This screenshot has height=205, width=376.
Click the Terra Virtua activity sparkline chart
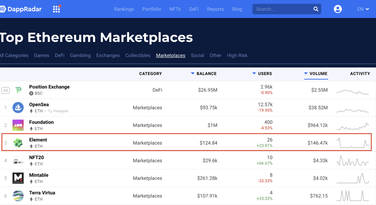point(353,196)
